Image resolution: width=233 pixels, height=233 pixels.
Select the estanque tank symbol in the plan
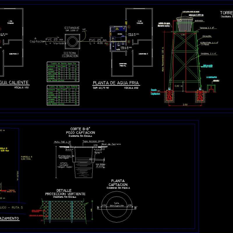(71, 41)
